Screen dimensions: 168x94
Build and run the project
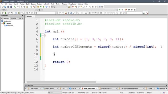44,7
